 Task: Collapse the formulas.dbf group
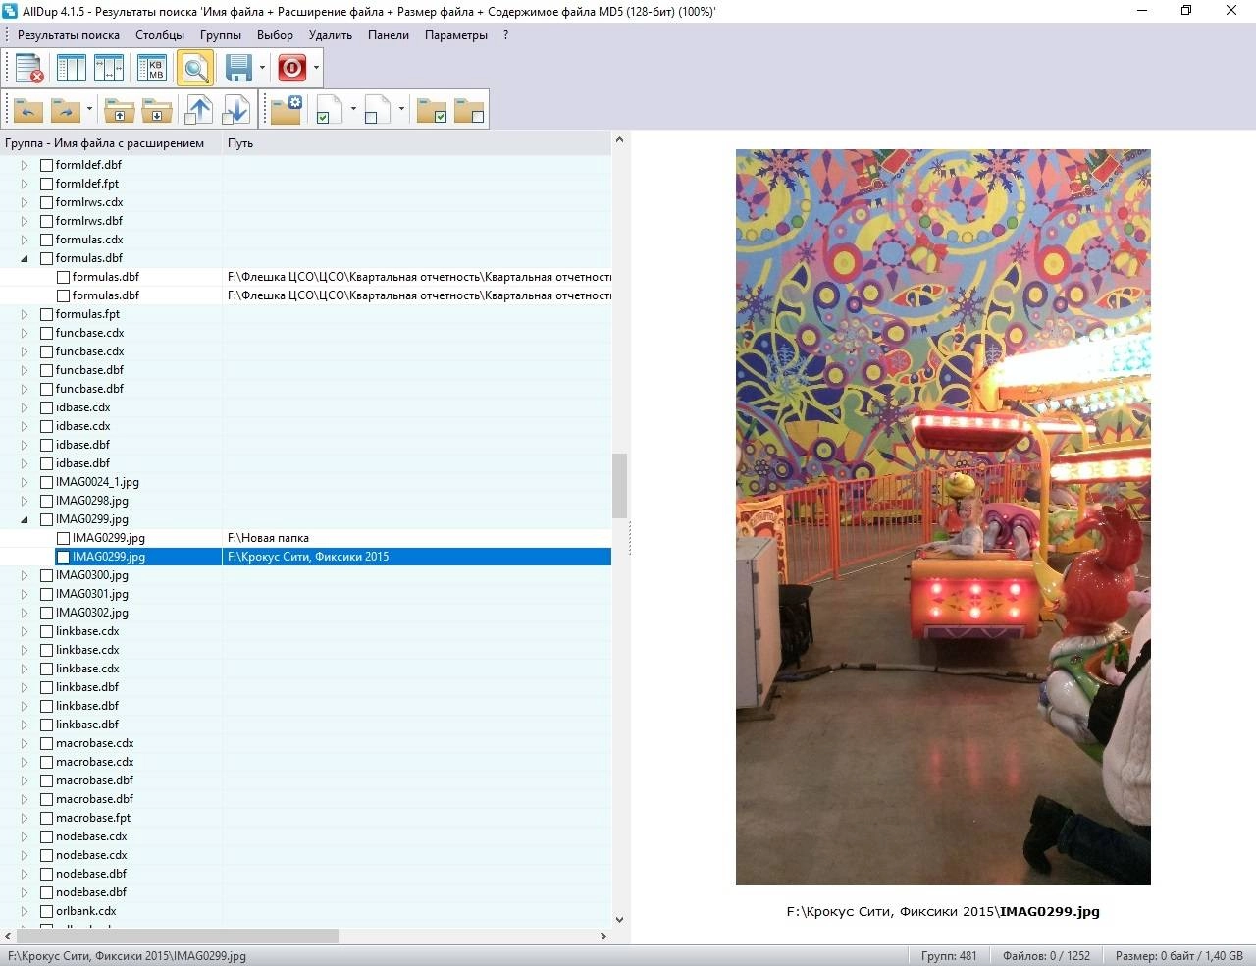[25, 258]
